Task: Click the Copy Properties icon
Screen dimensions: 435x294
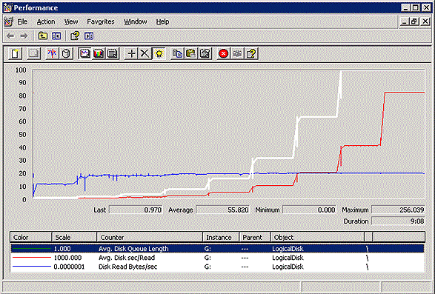Action: (177, 53)
